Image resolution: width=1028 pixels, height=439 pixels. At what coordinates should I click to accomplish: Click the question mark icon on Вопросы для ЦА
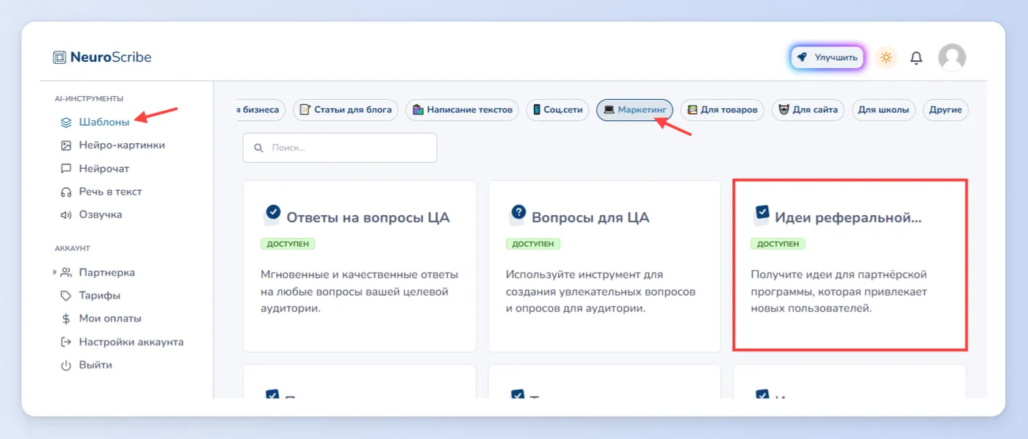(518, 214)
